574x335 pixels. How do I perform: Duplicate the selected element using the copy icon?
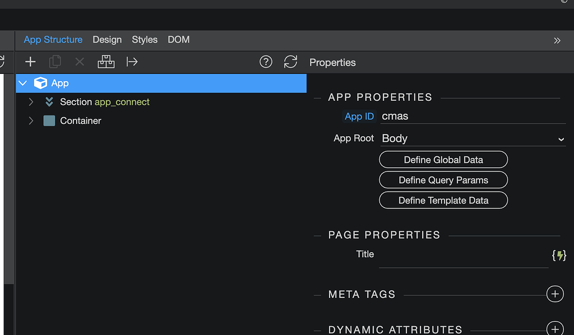tap(54, 62)
